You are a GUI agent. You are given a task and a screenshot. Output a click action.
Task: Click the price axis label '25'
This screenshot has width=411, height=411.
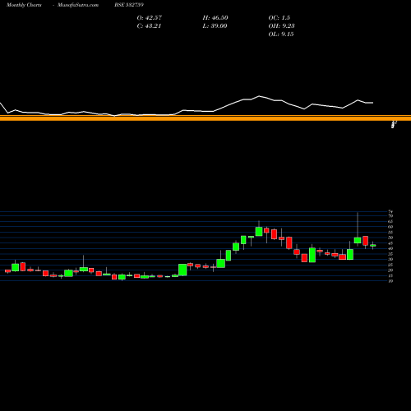[x=390, y=265]
